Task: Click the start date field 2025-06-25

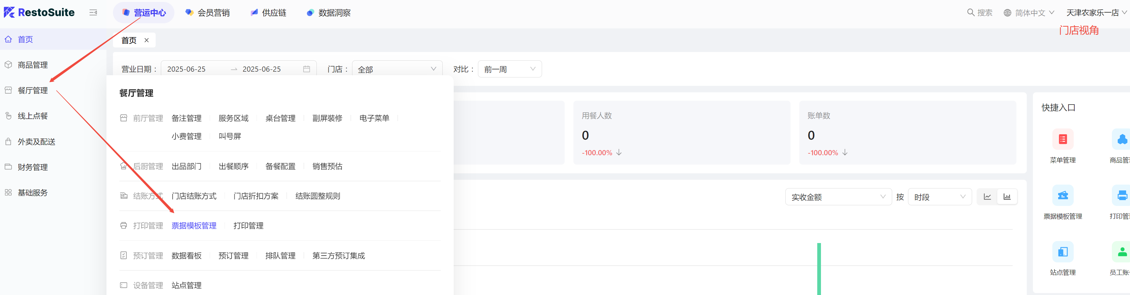Action: pos(186,69)
